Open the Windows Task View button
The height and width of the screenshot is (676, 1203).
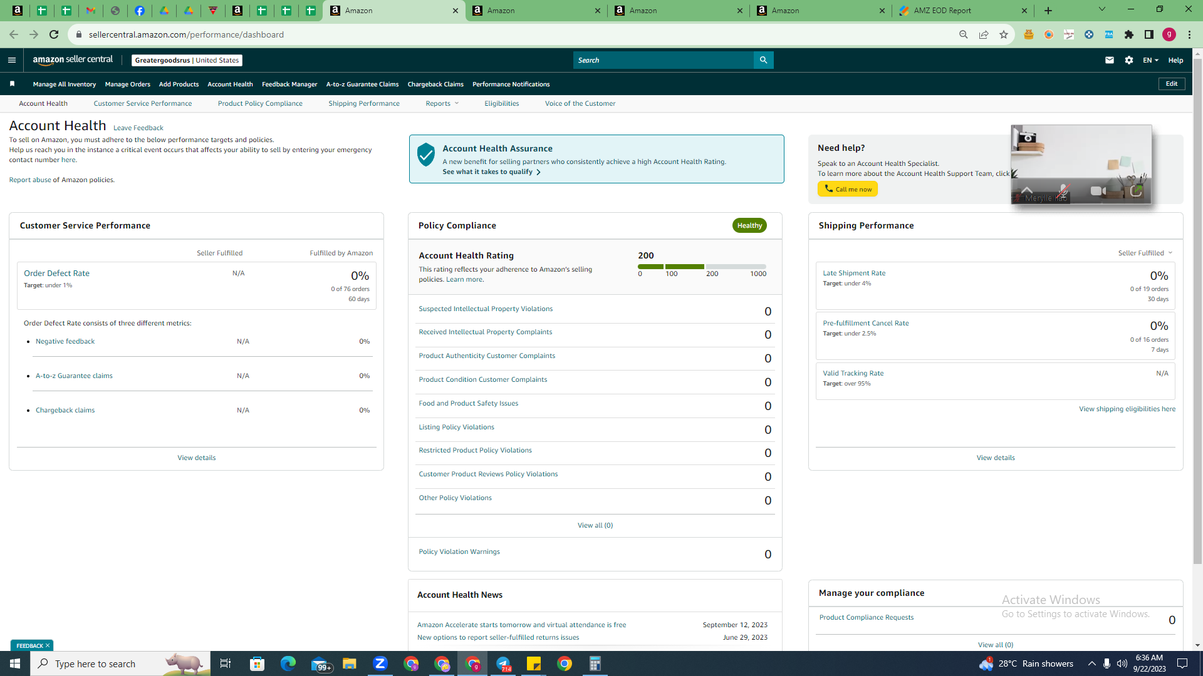coord(226,663)
